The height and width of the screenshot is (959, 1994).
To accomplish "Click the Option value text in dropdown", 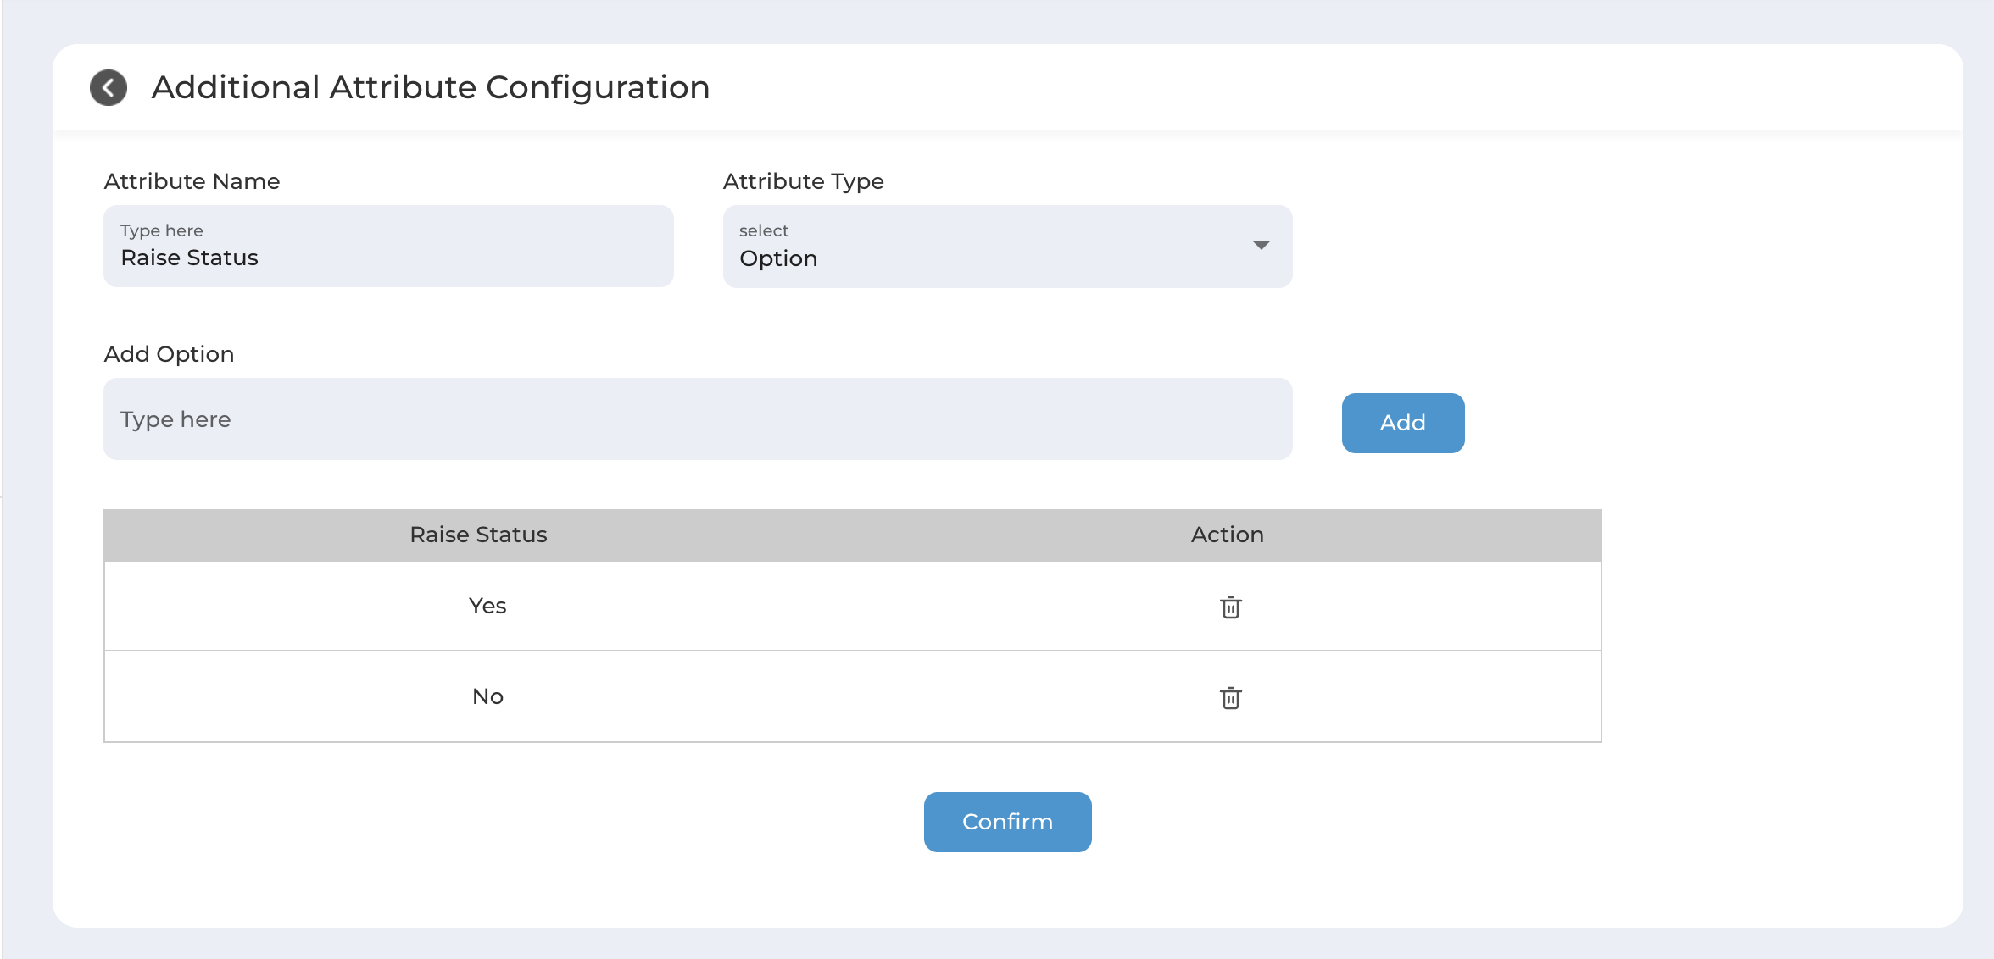I will coord(777,258).
